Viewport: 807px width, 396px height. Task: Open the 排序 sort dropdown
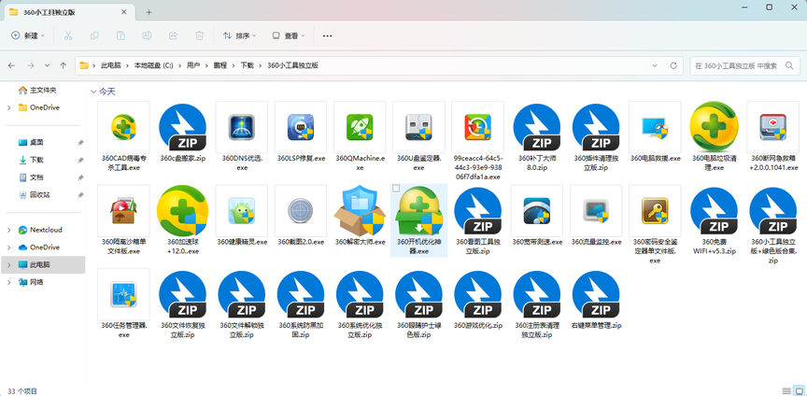[239, 35]
